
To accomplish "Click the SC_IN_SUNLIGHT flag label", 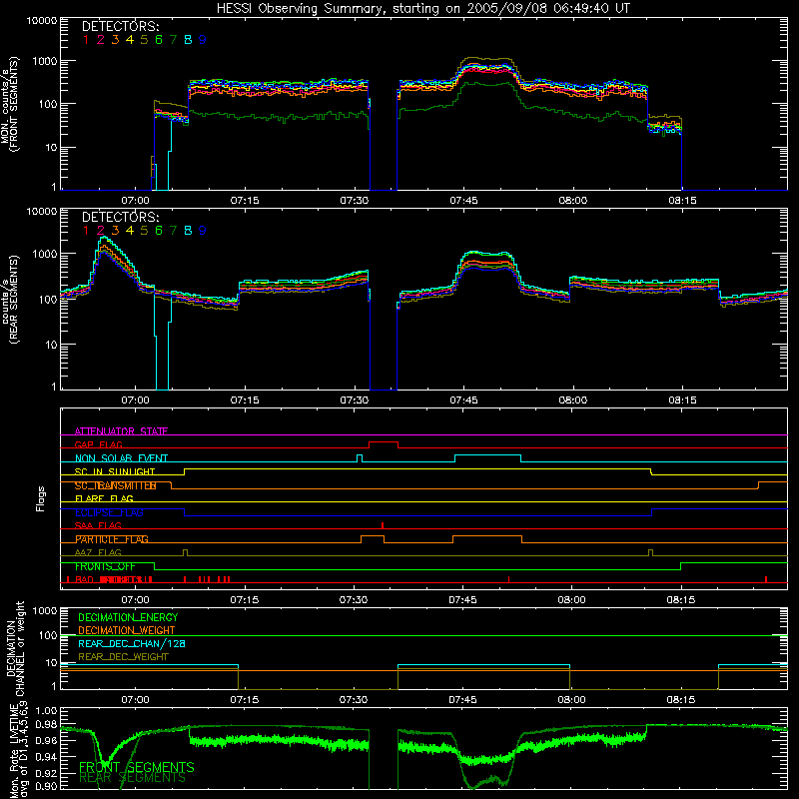I will pos(115,471).
